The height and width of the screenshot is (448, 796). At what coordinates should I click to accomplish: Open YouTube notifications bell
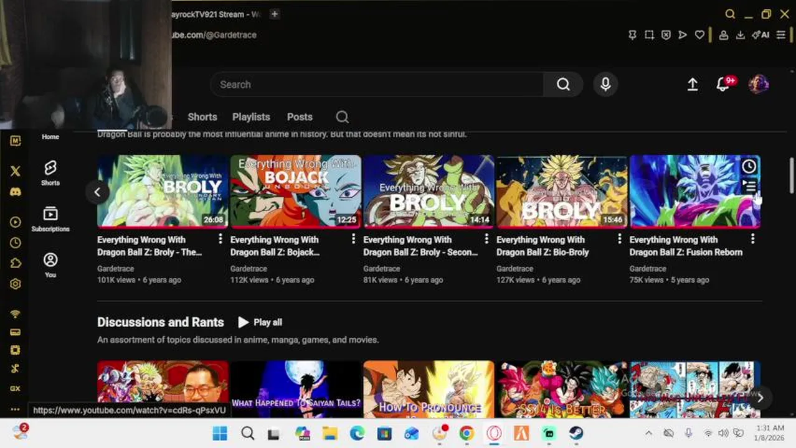click(x=723, y=85)
